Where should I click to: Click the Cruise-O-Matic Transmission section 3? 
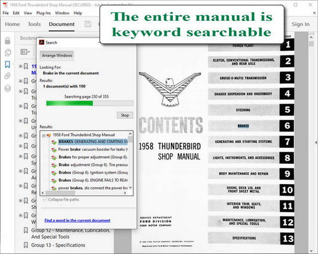251,78
